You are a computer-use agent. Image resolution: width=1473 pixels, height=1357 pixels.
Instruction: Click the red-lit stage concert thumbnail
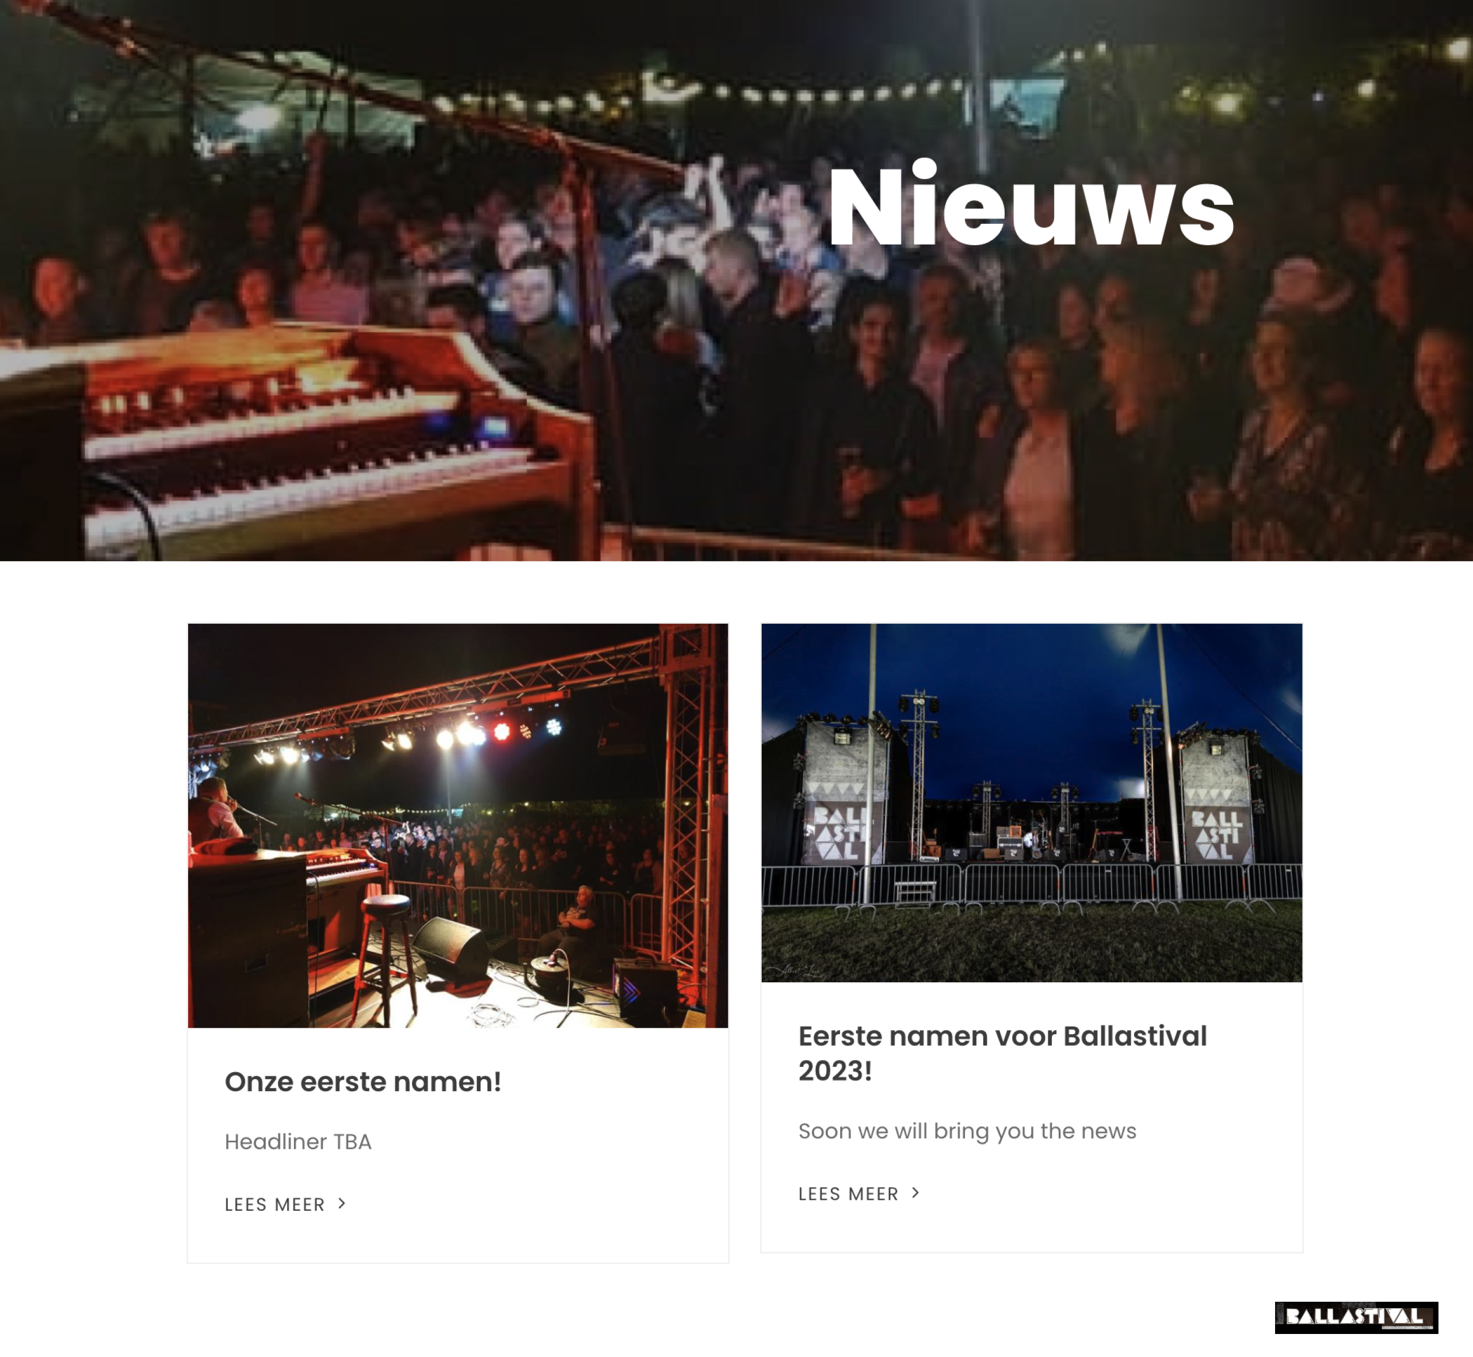click(x=457, y=825)
